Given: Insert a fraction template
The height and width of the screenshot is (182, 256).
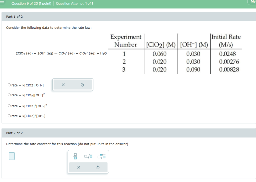Looking at the screenshot, I should [75, 156].
